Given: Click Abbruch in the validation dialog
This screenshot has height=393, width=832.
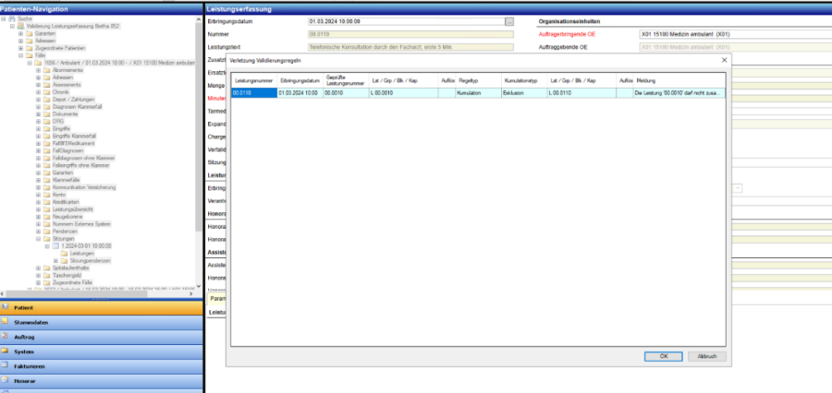Looking at the screenshot, I should point(707,356).
